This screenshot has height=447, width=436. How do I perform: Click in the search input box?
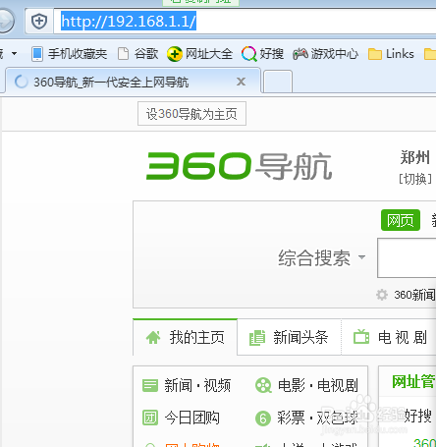[407, 258]
